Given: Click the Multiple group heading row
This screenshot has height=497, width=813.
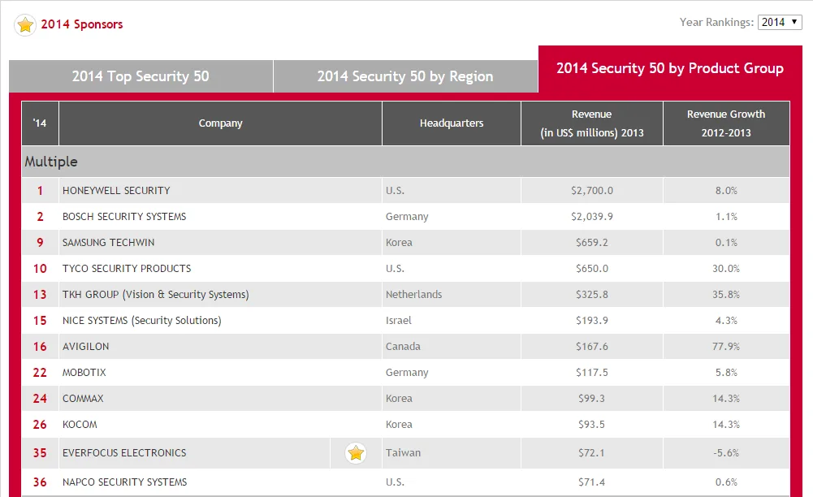Looking at the screenshot, I should point(405,162).
